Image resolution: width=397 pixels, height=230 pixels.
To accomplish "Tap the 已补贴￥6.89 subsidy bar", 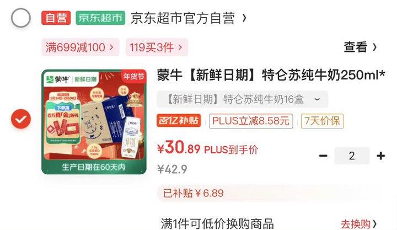I will coord(269,193).
